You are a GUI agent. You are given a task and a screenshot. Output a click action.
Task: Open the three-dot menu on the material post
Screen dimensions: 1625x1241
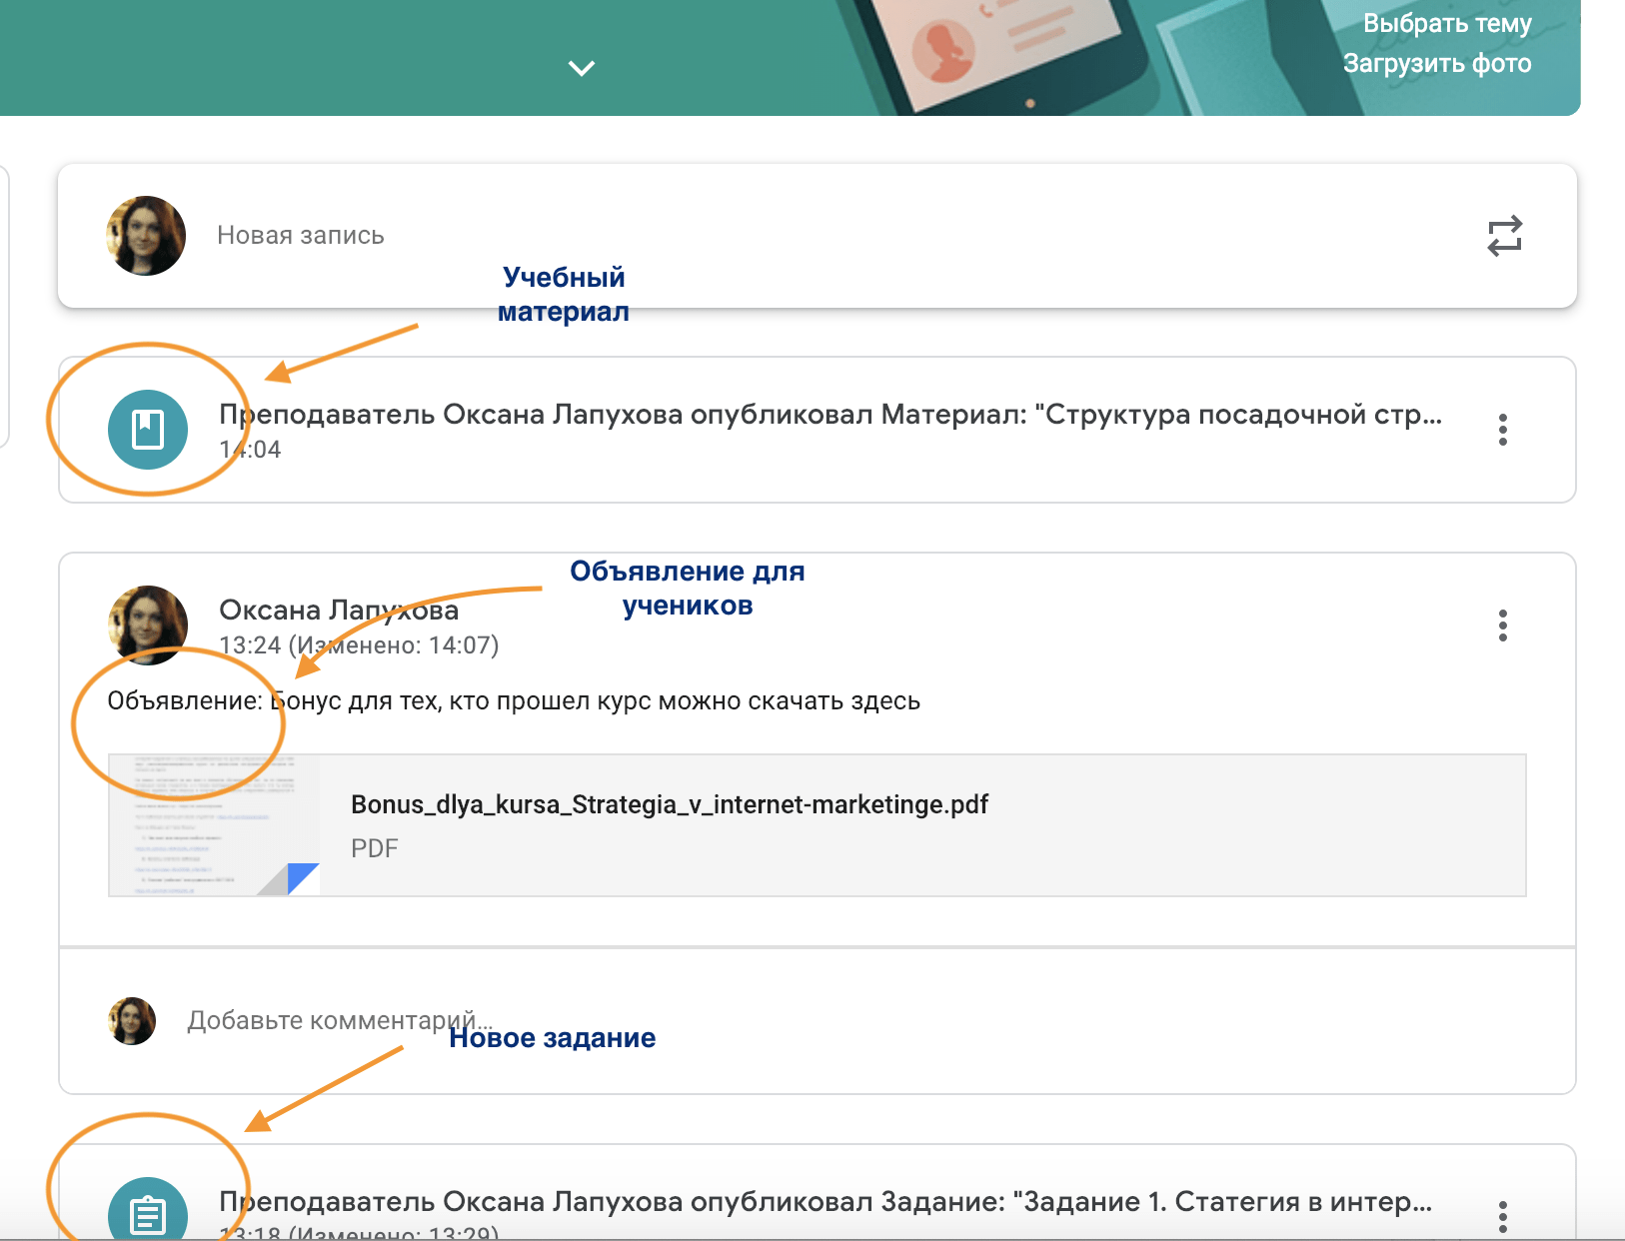(1502, 430)
